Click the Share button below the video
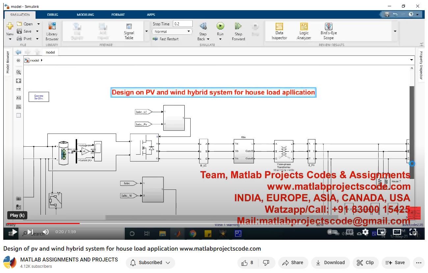Viewport: 428px width, 273px height. (x=293, y=262)
